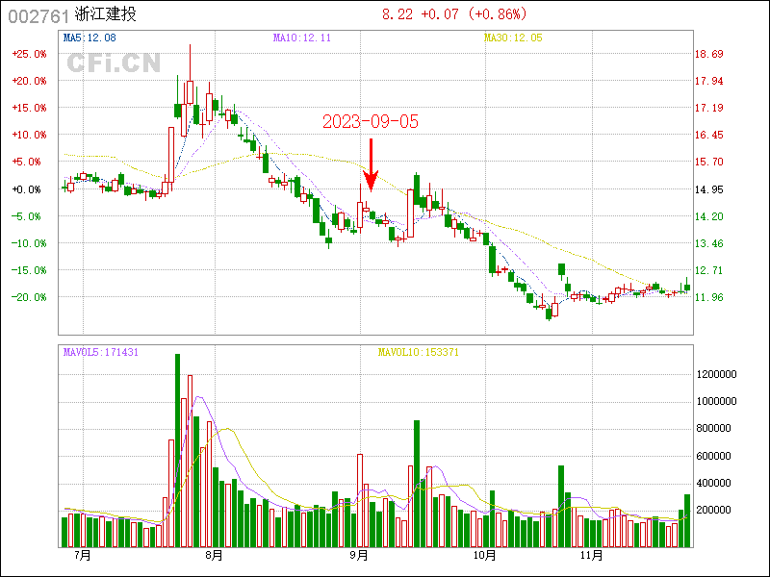Click the CFi.CN watermark logo
This screenshot has width=770, height=577.
point(114,63)
